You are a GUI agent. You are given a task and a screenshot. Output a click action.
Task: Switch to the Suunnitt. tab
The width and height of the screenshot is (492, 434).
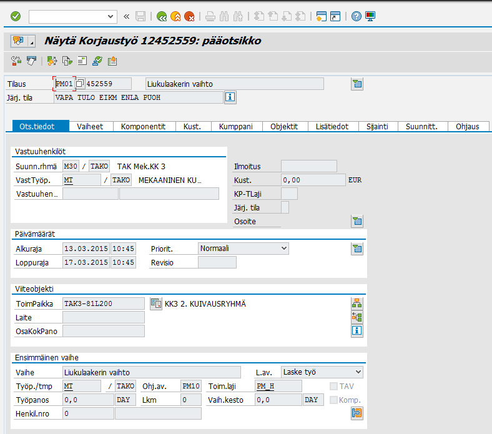pyautogui.click(x=421, y=127)
